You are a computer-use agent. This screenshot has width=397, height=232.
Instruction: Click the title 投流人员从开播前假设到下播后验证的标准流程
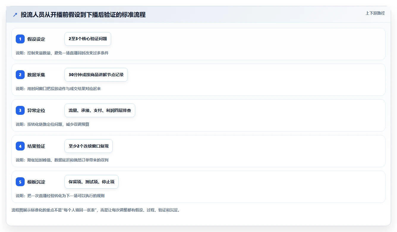pyautogui.click(x=83, y=15)
